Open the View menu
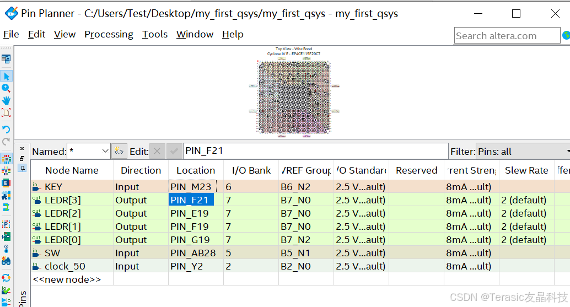The height and width of the screenshot is (307, 570). click(64, 34)
